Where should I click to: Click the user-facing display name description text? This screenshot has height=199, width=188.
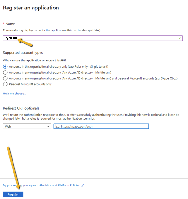pos(52,31)
